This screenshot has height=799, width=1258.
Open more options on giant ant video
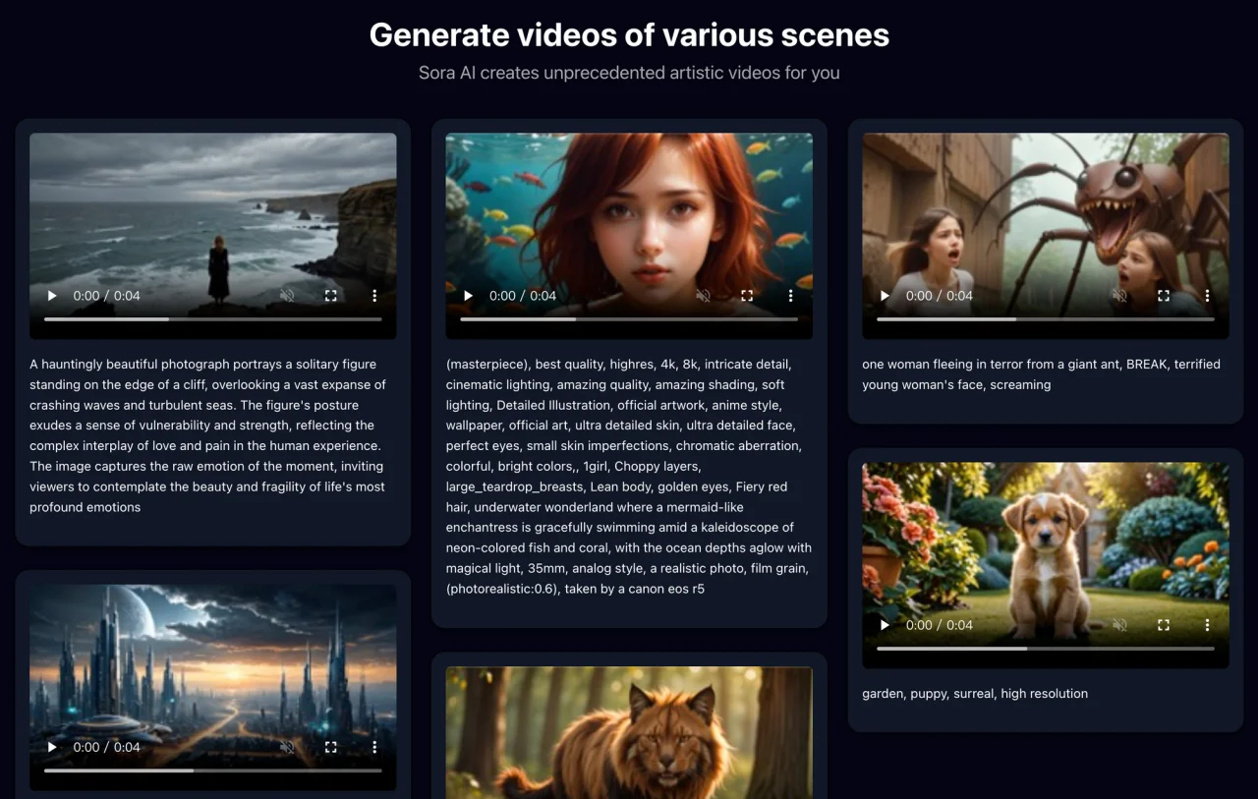point(1207,296)
